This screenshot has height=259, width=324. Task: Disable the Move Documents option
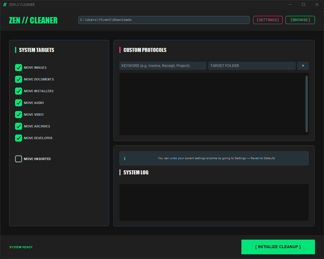click(x=19, y=79)
